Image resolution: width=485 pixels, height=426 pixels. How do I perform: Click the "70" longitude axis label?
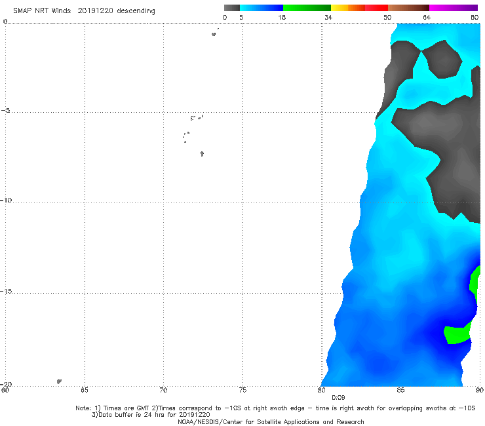pyautogui.click(x=163, y=390)
